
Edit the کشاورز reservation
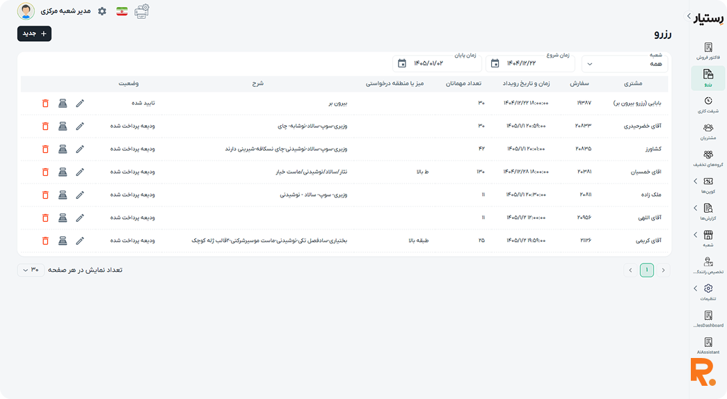pyautogui.click(x=80, y=149)
